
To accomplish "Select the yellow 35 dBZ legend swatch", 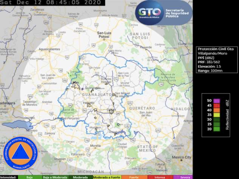I will 217,115.
